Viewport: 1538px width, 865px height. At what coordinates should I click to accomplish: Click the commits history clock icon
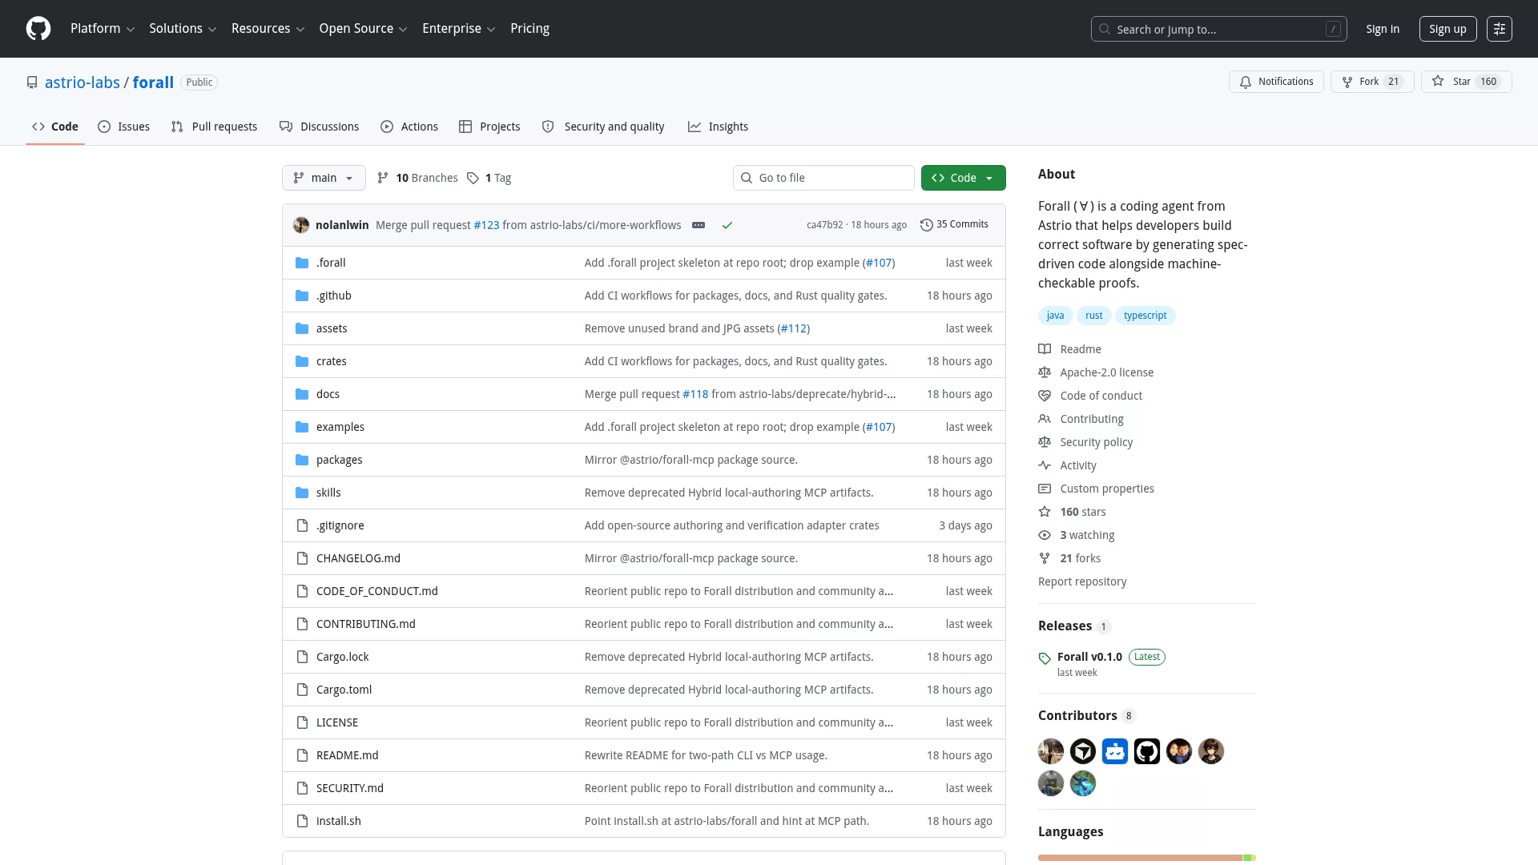click(x=927, y=225)
